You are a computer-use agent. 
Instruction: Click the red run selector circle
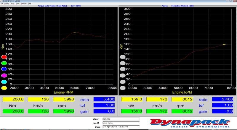coord(4,57)
